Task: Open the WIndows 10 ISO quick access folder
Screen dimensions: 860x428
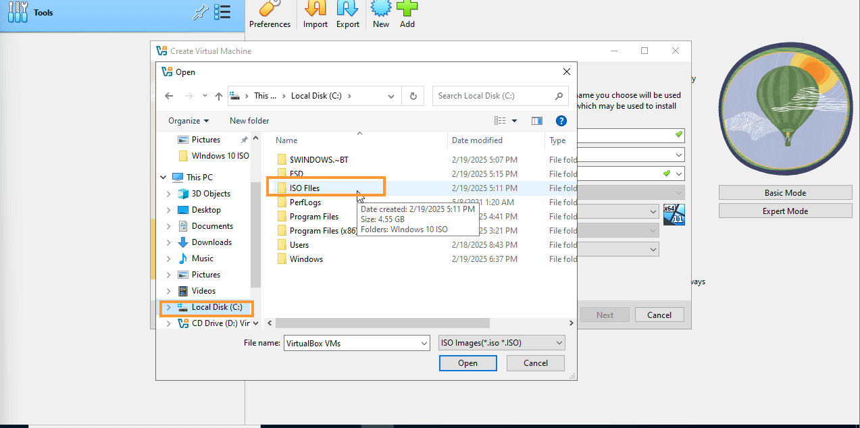Action: click(x=213, y=156)
